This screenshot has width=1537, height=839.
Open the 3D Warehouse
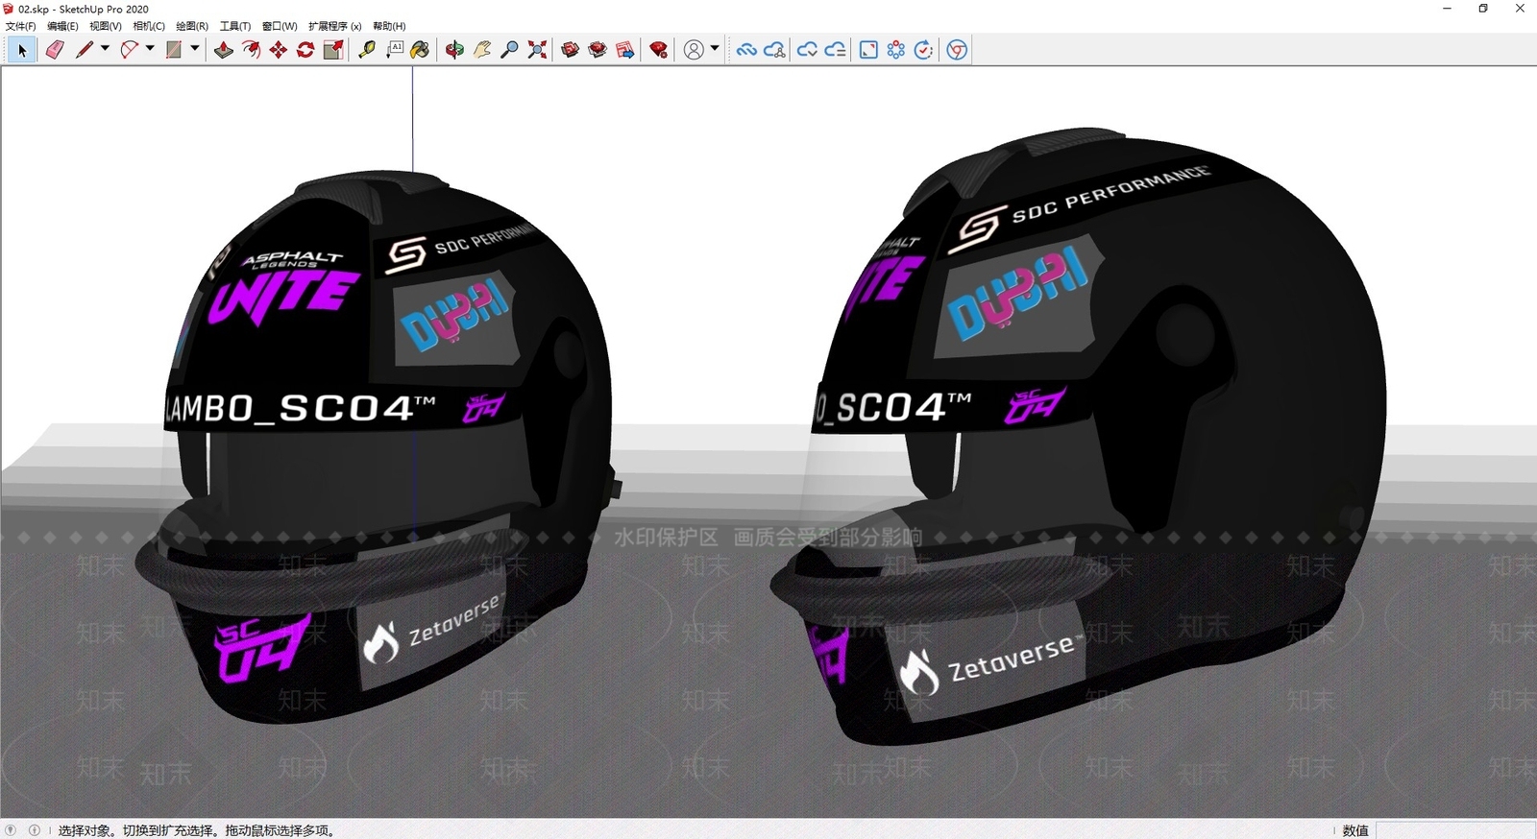(x=570, y=50)
